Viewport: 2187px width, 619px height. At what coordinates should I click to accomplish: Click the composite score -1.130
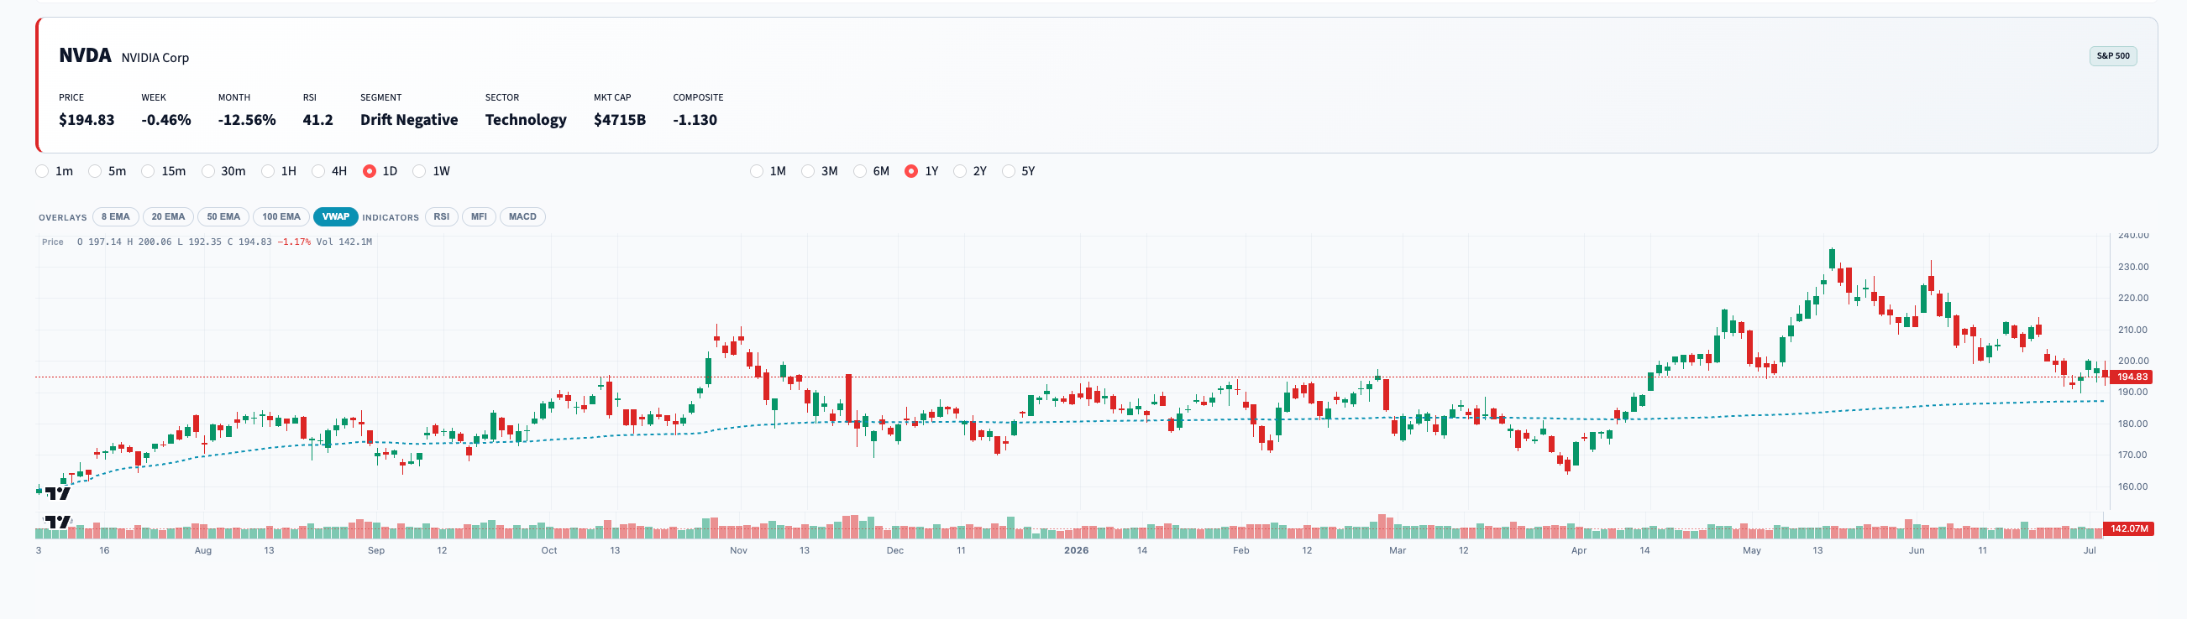[695, 121]
